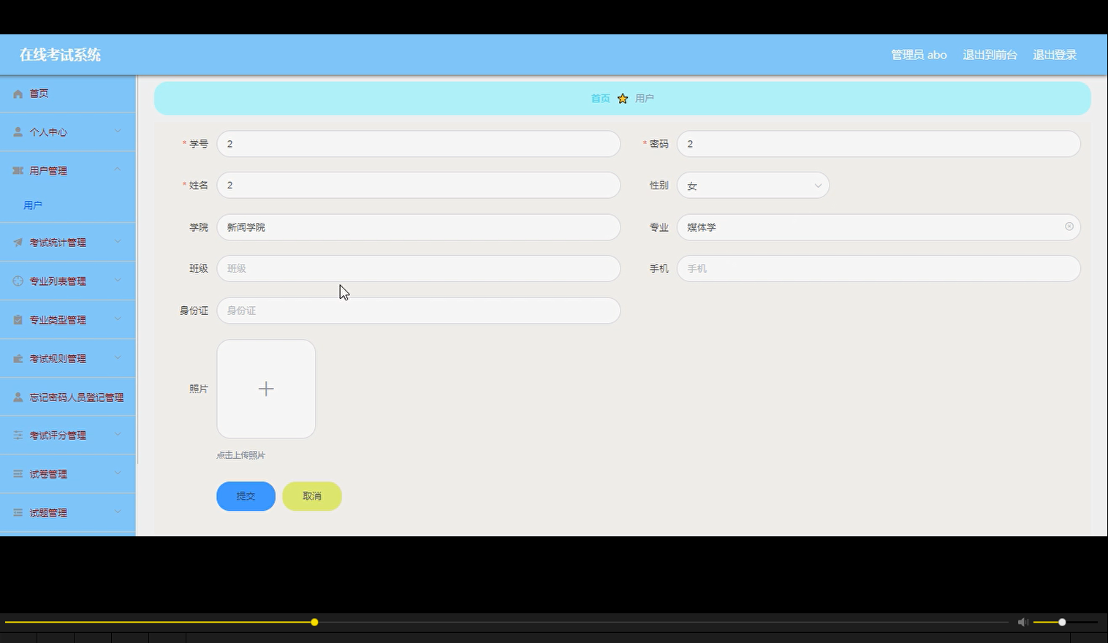Viewport: 1108px width, 643px height.
Task: Select the 用户 submenu item
Action: tap(33, 205)
